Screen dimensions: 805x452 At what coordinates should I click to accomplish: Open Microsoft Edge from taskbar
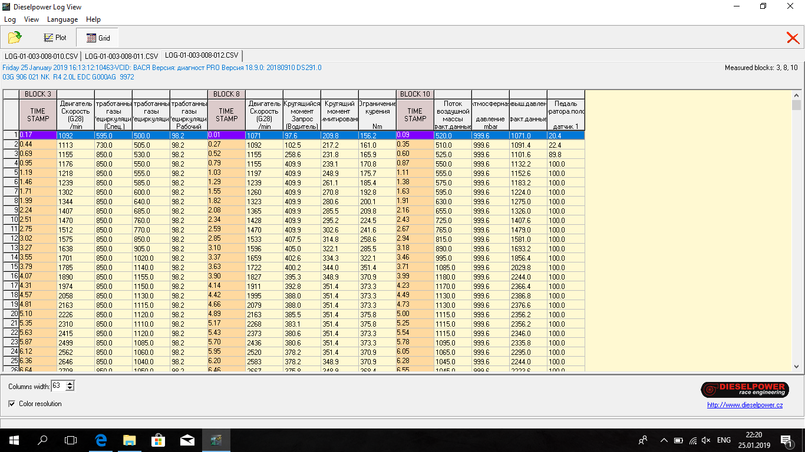coord(100,440)
